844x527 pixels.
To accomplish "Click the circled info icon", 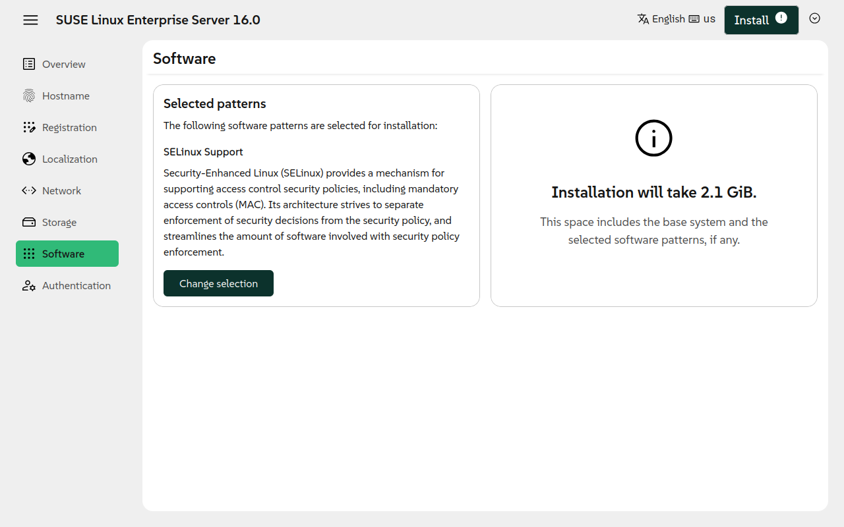I will click(x=653, y=138).
